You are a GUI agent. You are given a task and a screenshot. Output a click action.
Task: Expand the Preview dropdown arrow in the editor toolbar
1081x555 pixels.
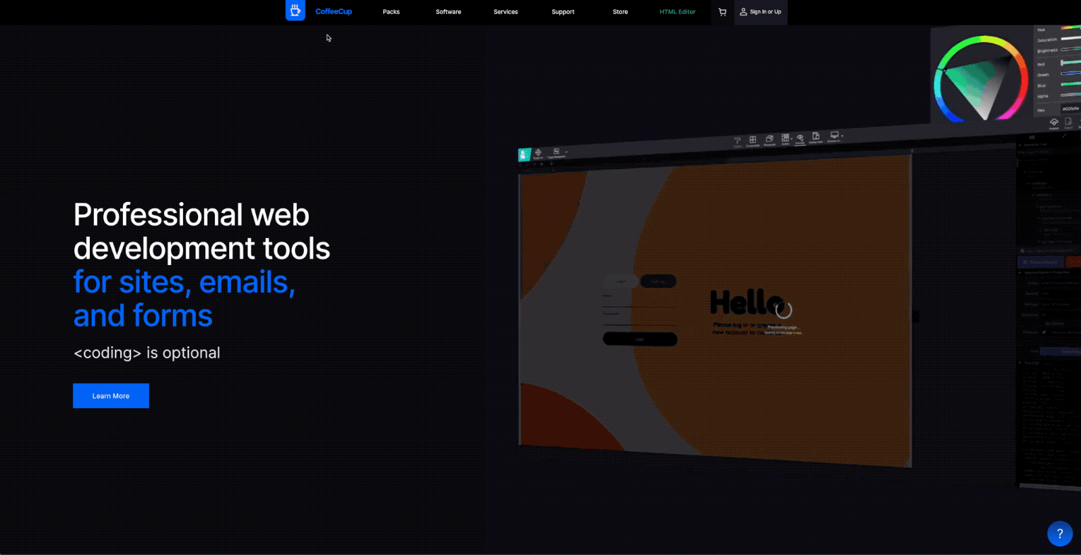tap(843, 136)
